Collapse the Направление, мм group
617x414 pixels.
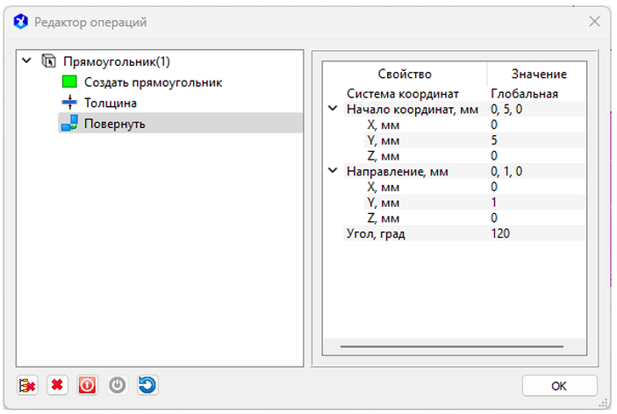point(333,171)
